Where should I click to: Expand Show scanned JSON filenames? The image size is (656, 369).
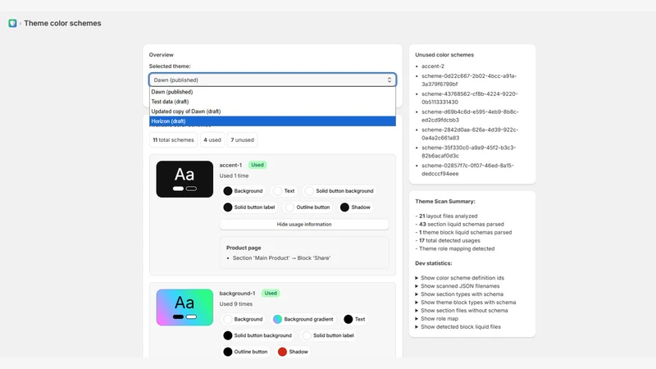click(458, 286)
